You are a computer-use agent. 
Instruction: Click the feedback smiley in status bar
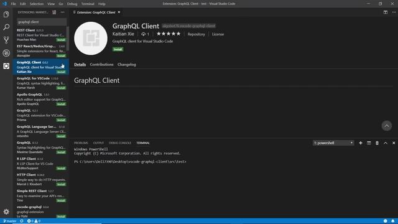(386, 221)
